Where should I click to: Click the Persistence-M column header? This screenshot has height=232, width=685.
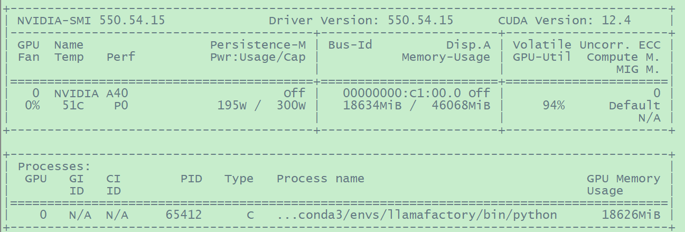tap(258, 45)
